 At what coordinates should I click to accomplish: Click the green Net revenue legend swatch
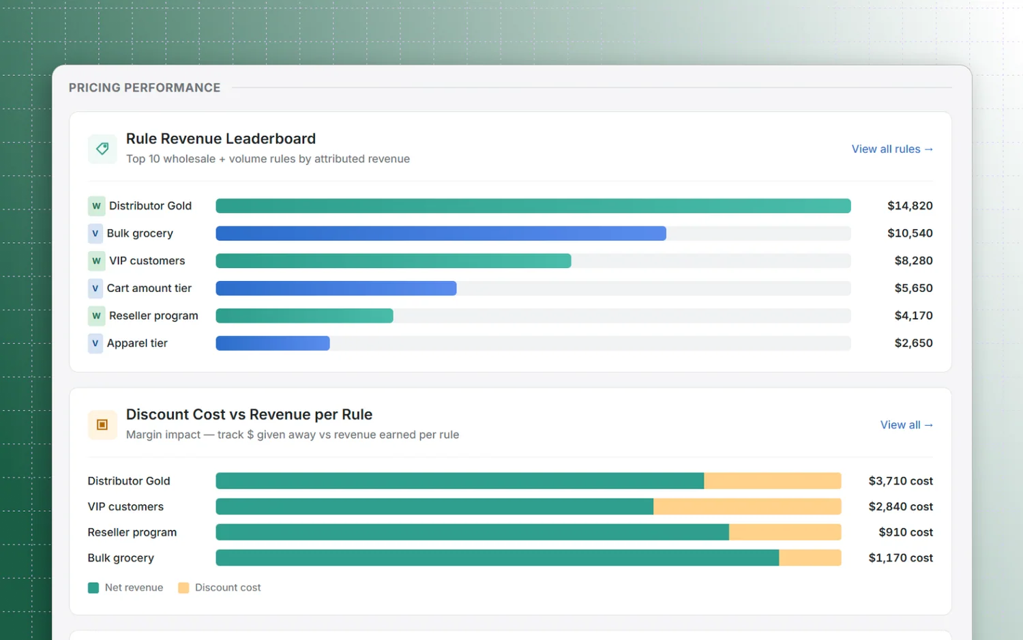(x=93, y=587)
